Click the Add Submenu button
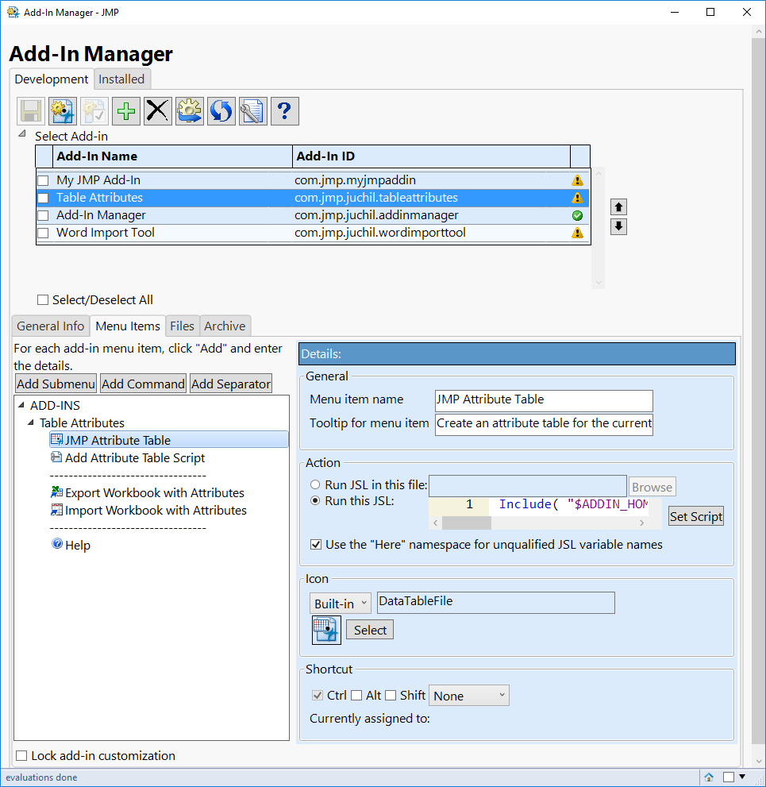766x787 pixels. click(56, 384)
